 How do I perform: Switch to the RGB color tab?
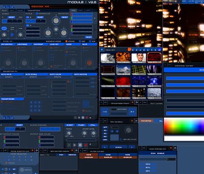click(73, 10)
